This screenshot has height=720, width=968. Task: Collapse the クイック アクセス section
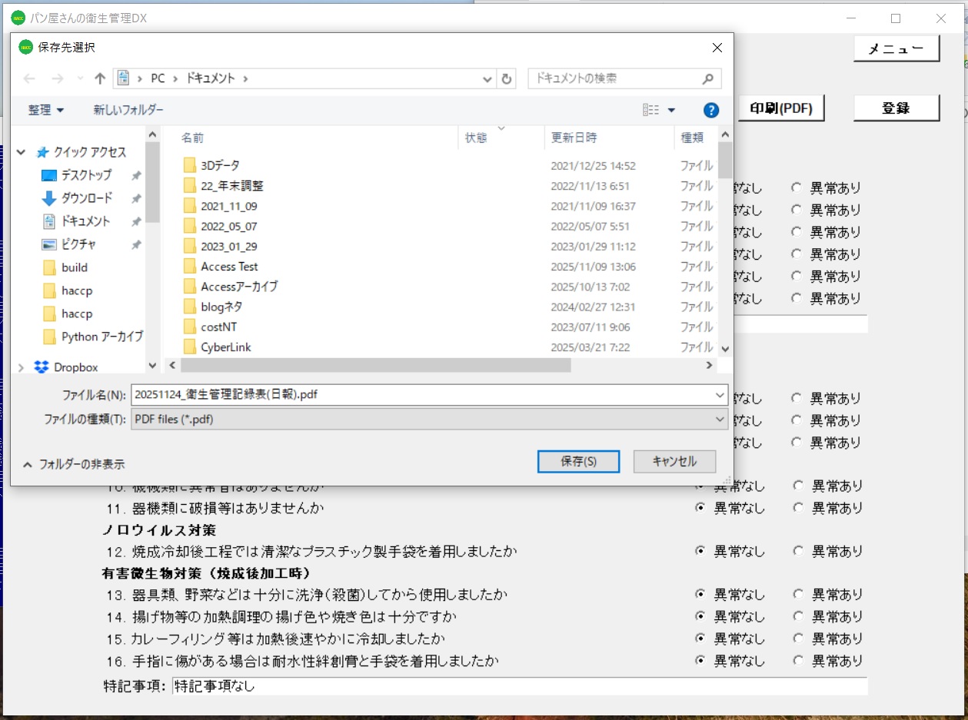(19, 151)
